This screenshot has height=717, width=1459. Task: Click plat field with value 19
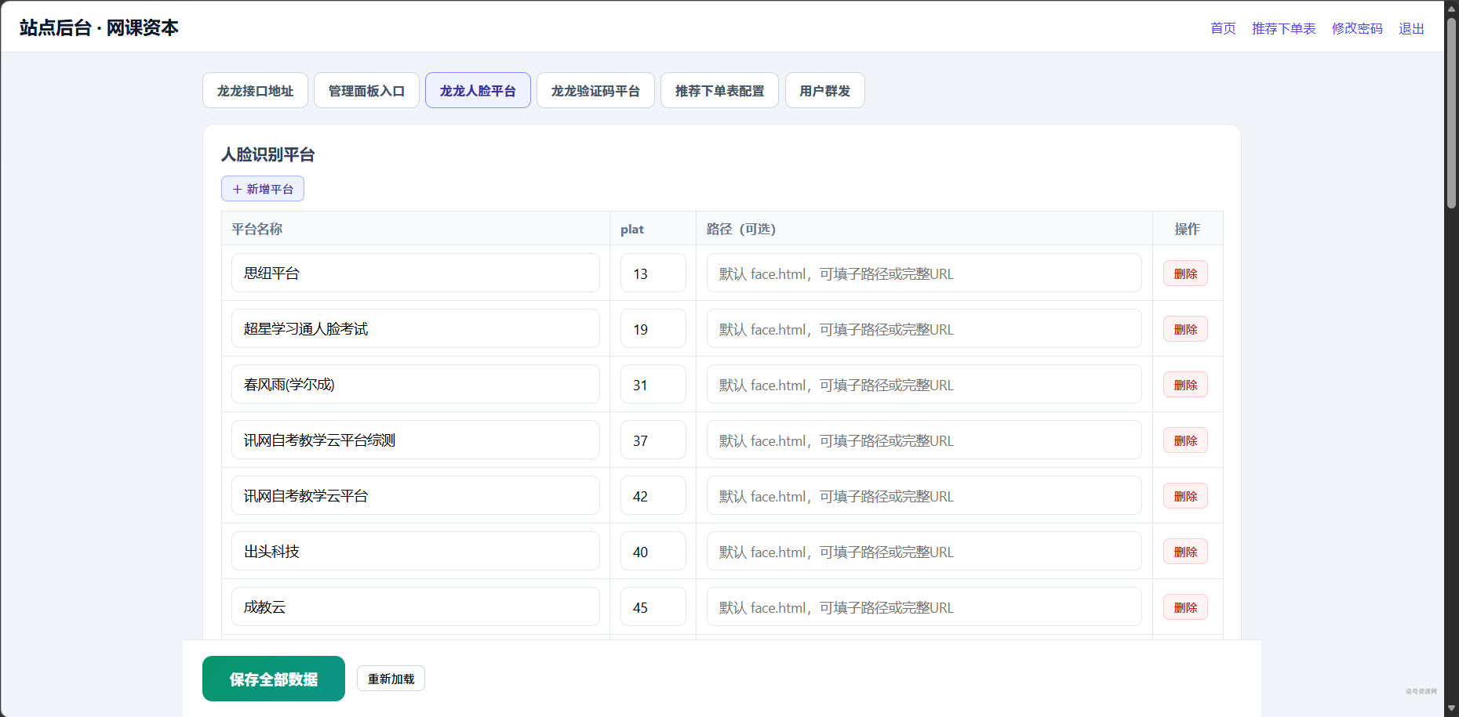tap(653, 328)
